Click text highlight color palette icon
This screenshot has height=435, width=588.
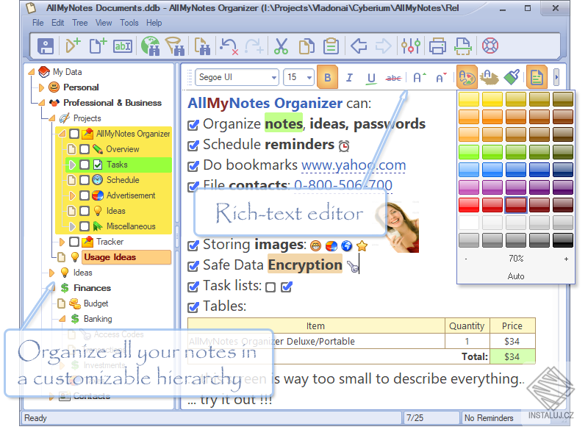[x=467, y=78]
